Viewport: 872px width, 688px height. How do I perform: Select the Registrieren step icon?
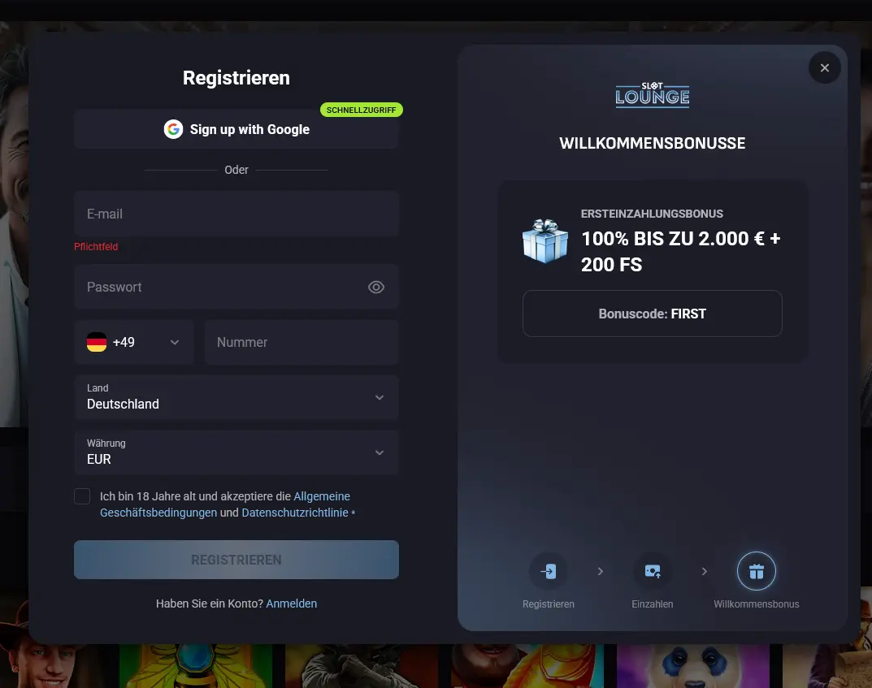click(x=549, y=571)
